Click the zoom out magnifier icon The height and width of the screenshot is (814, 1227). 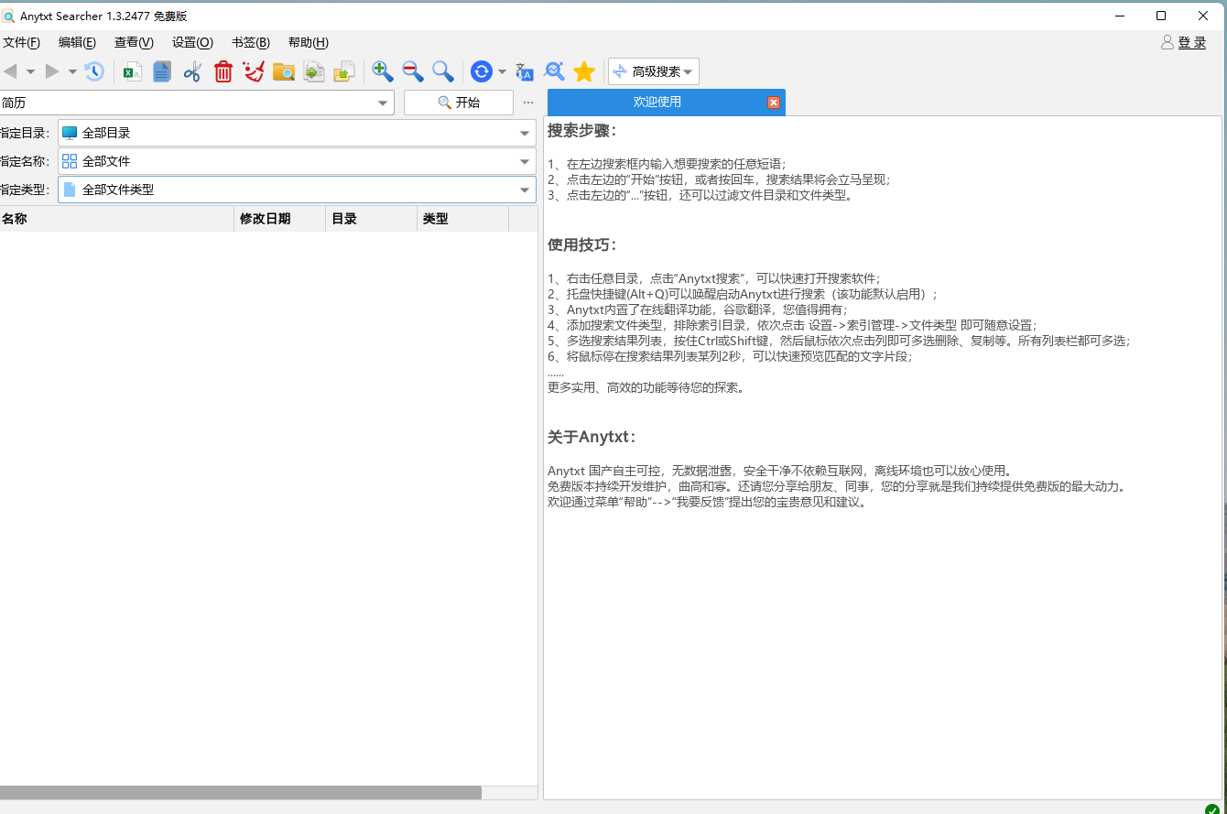click(413, 71)
